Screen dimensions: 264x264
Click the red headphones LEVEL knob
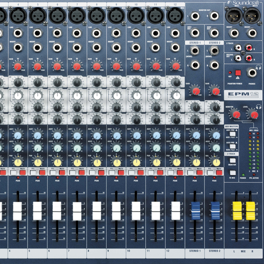253,114
